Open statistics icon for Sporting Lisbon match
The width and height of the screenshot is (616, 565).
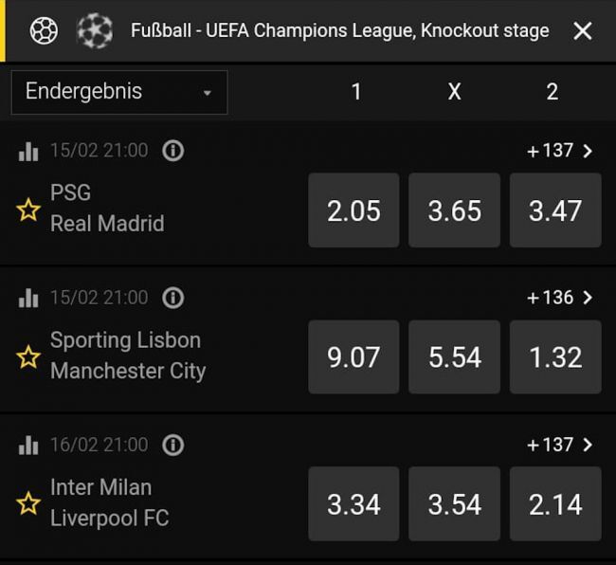coord(28,298)
